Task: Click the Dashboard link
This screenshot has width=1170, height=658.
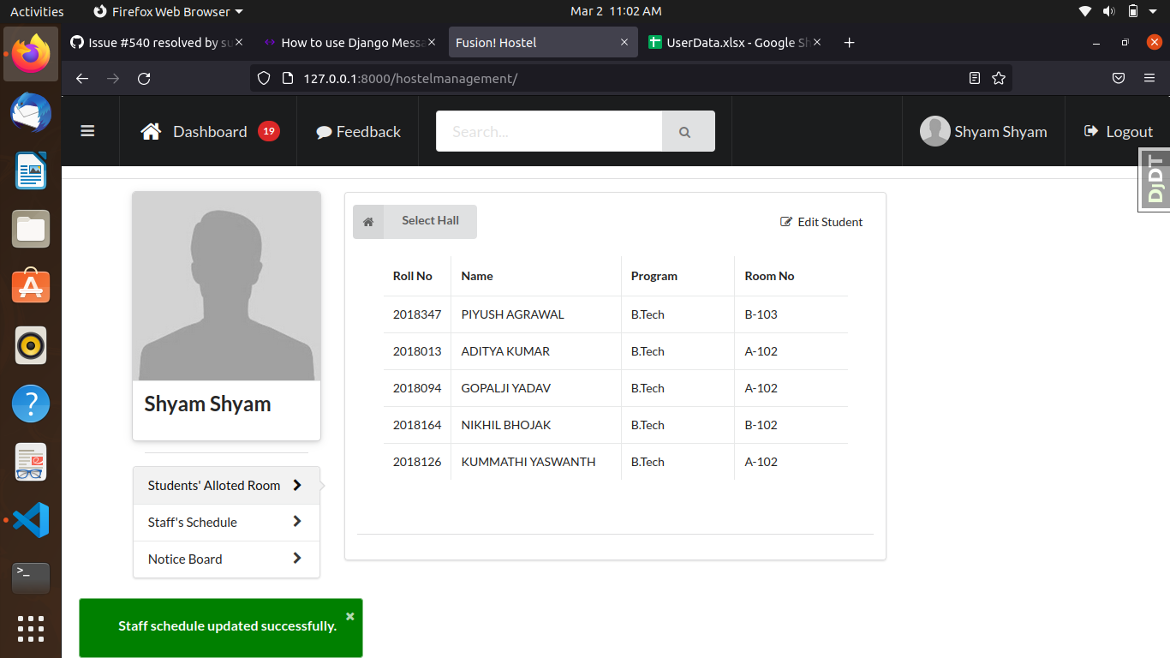Action: coord(210,131)
